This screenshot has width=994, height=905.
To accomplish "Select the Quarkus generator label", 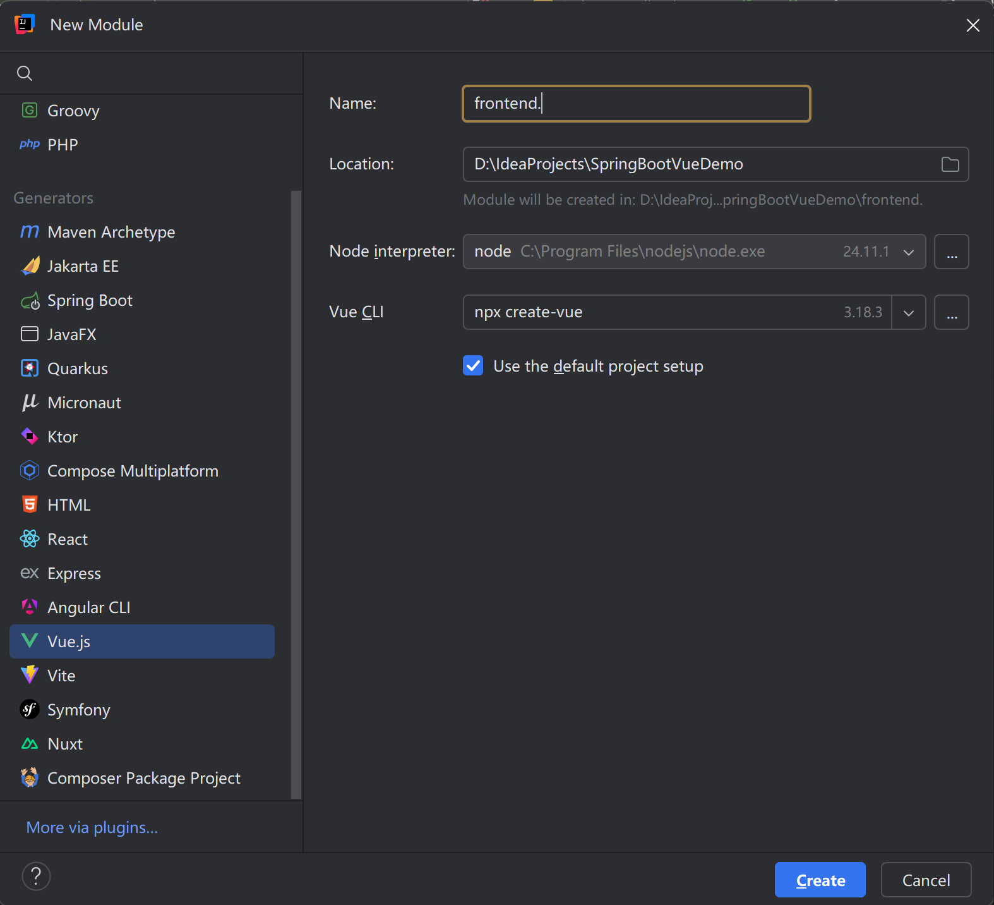I will click(x=78, y=368).
